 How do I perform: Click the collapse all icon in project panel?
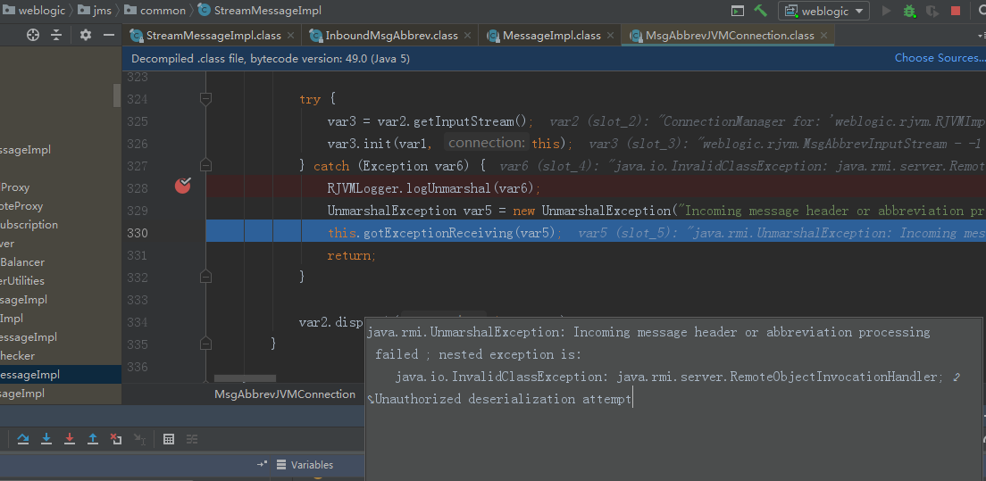[x=56, y=35]
